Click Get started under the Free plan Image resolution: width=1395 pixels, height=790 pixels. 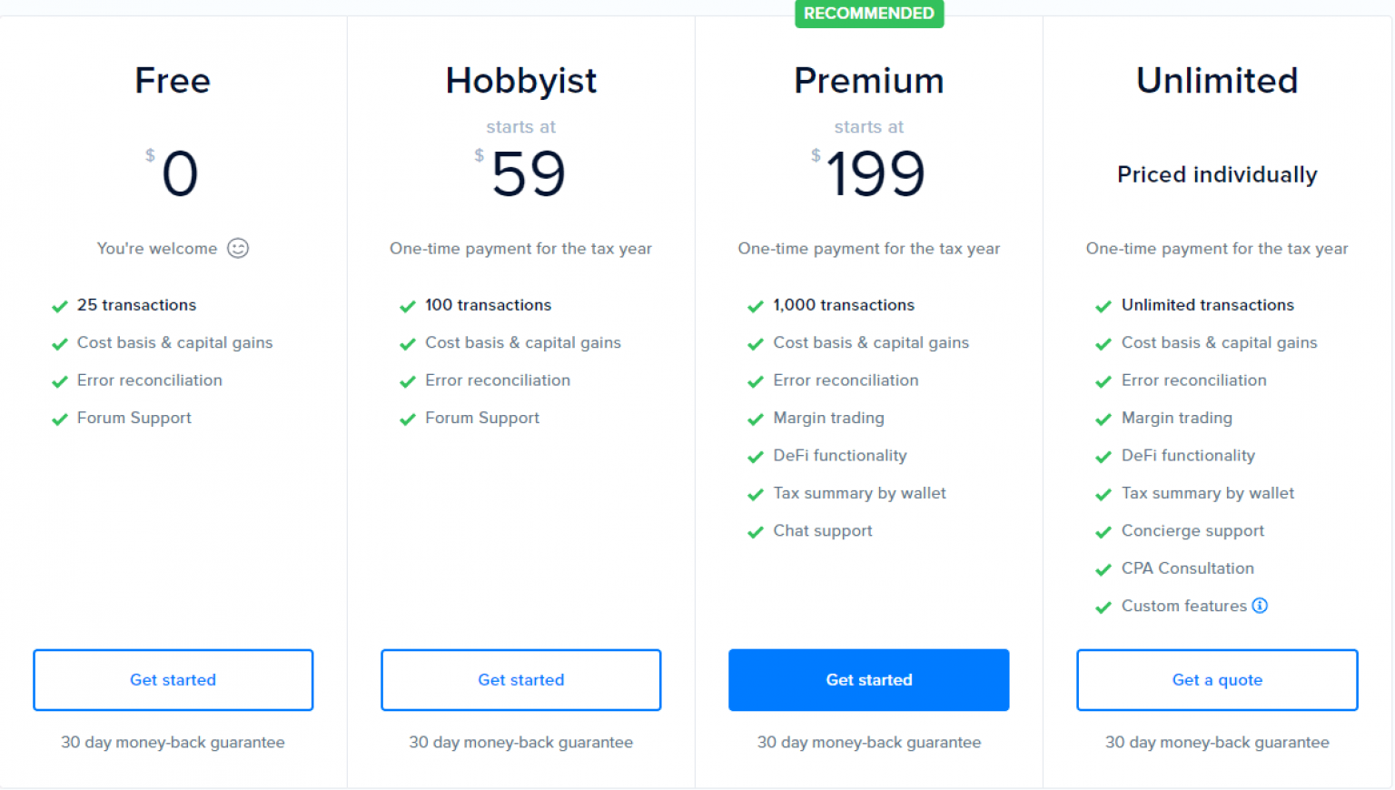point(173,680)
